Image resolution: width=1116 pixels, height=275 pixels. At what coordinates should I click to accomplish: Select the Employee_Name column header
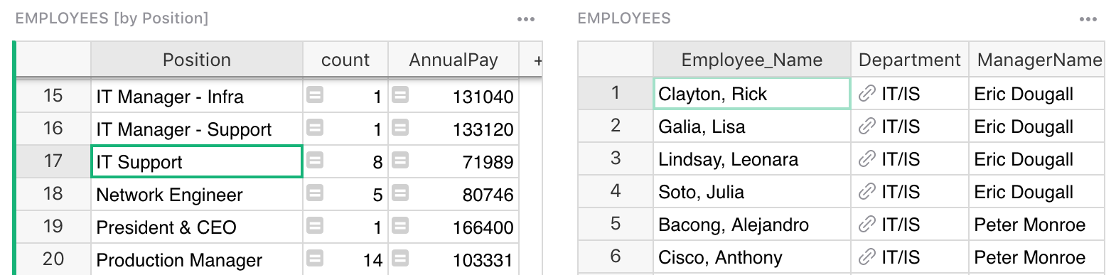coord(752,60)
